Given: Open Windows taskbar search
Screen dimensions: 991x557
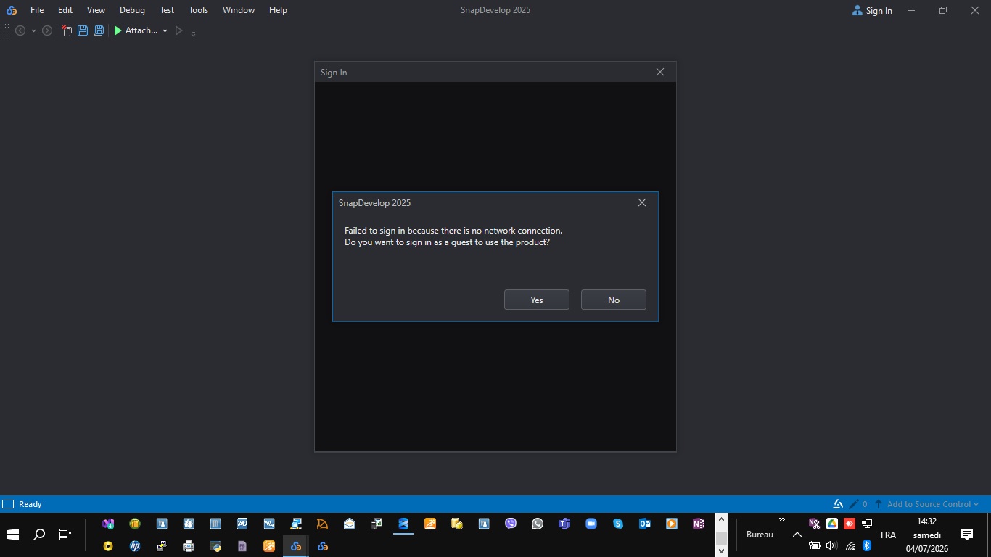Looking at the screenshot, I should pyautogui.click(x=39, y=535).
